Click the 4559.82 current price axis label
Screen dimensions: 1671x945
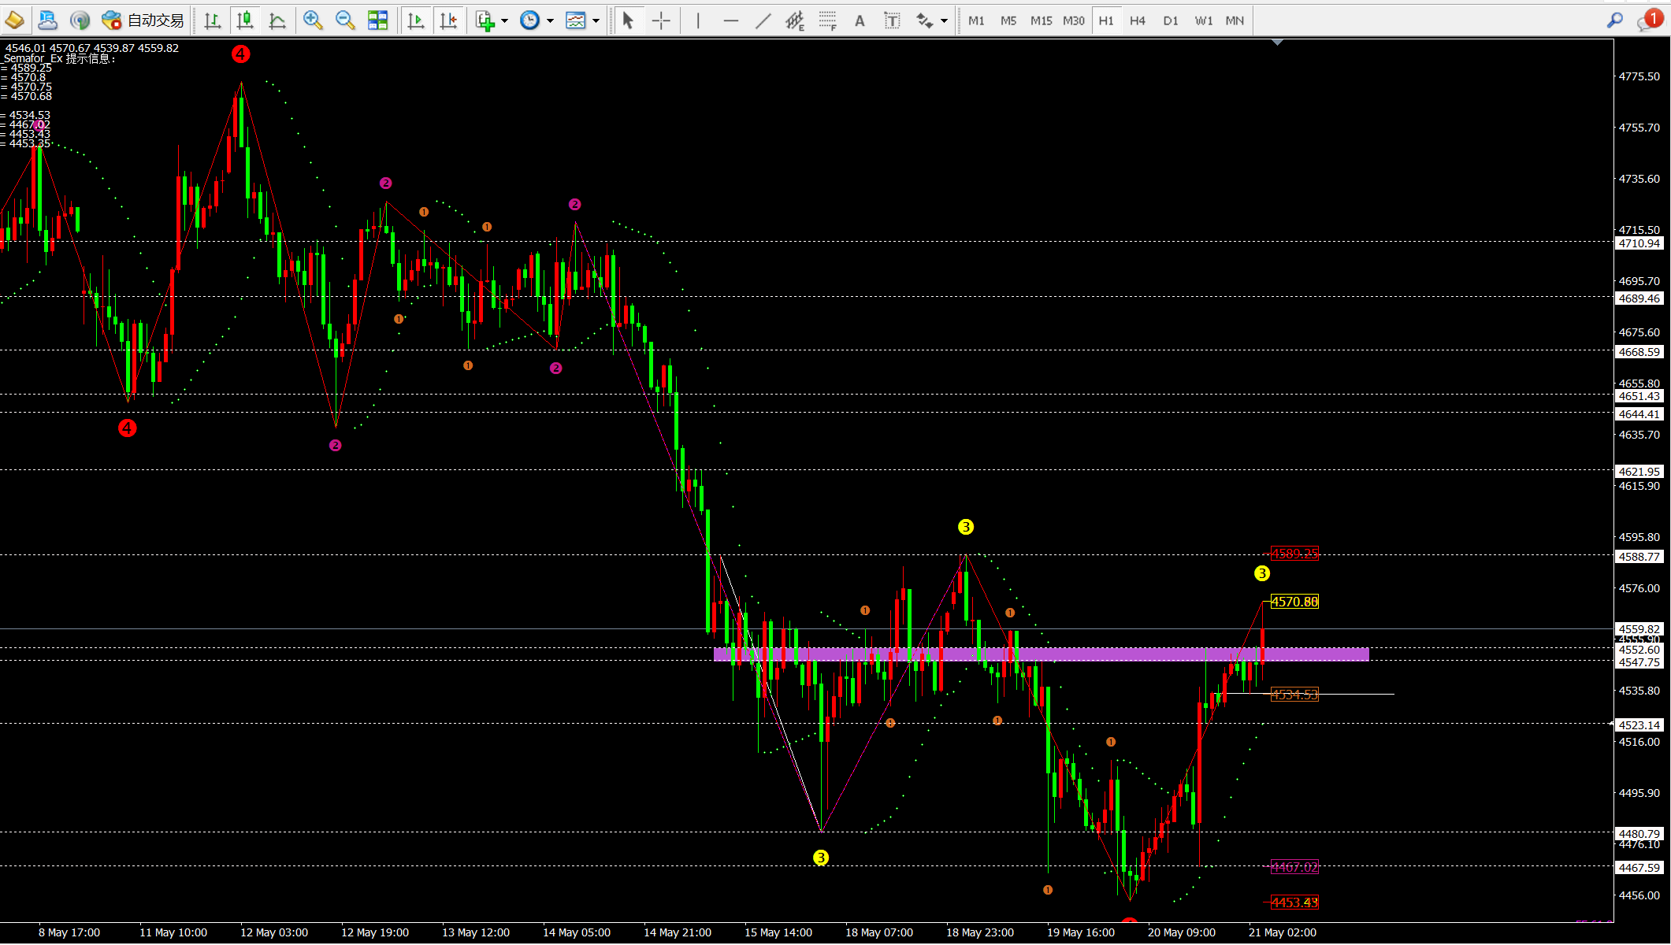1639,629
